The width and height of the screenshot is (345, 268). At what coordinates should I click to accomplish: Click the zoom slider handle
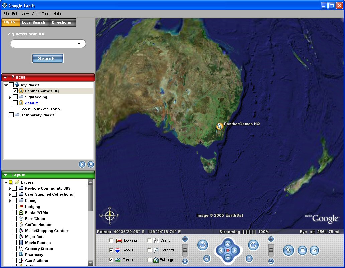point(185,250)
